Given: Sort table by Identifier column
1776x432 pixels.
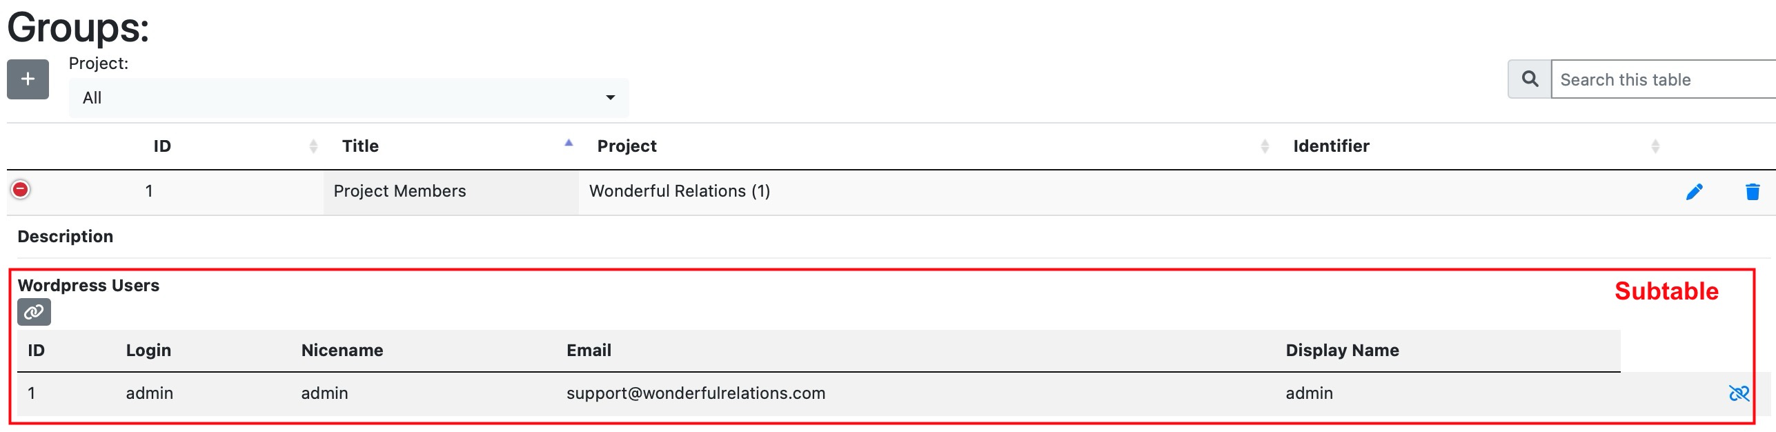Looking at the screenshot, I should pos(1331,146).
